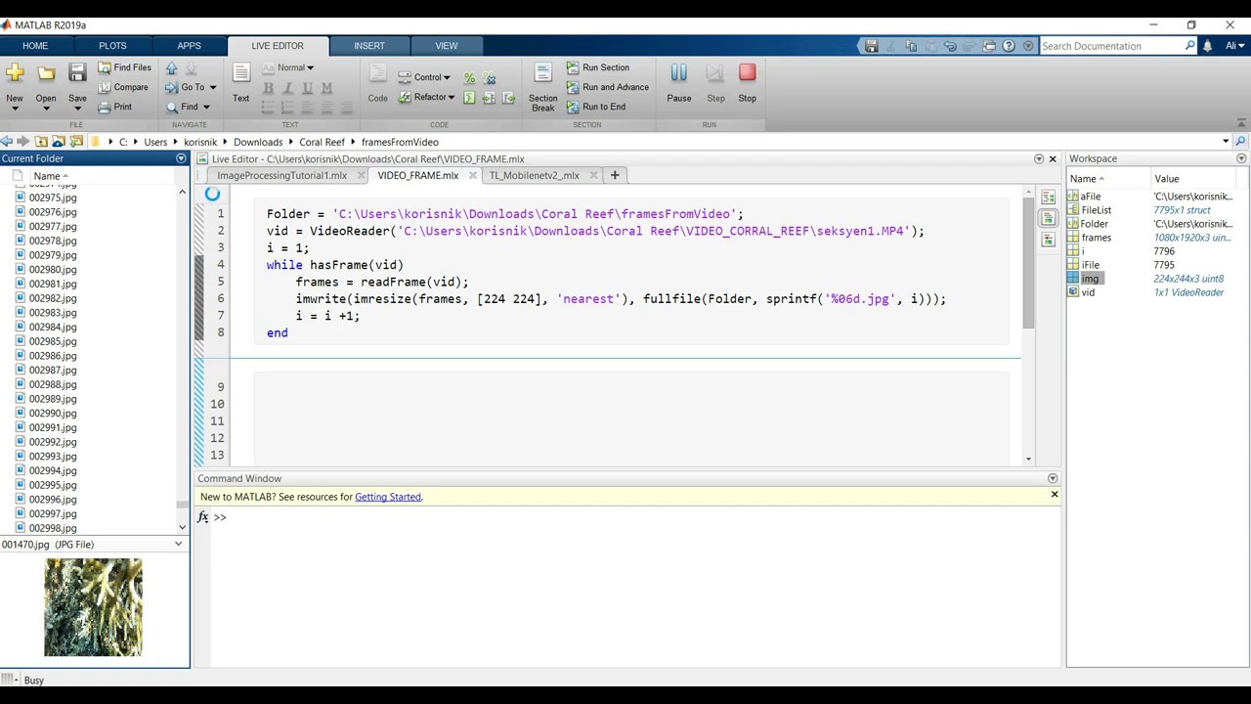Click the browse for folder icon
1251x704 pixels.
[x=76, y=142]
